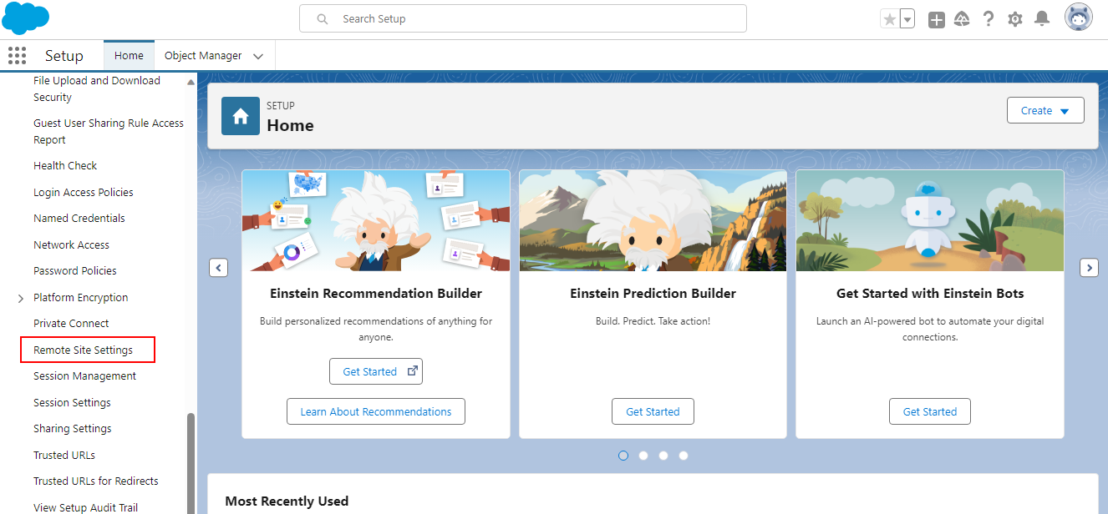Click Get Started for Einstein Bots

[930, 411]
